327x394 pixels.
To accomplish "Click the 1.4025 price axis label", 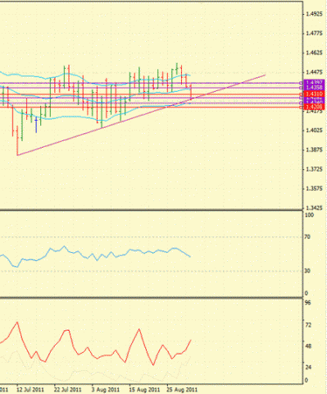I will point(315,131).
